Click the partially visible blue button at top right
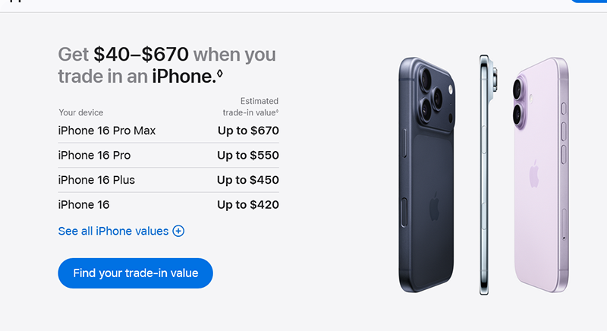 pos(589,2)
